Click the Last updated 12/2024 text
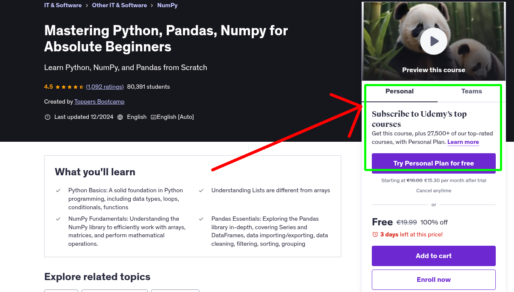Viewport: 514px width, 292px height. 84,117
